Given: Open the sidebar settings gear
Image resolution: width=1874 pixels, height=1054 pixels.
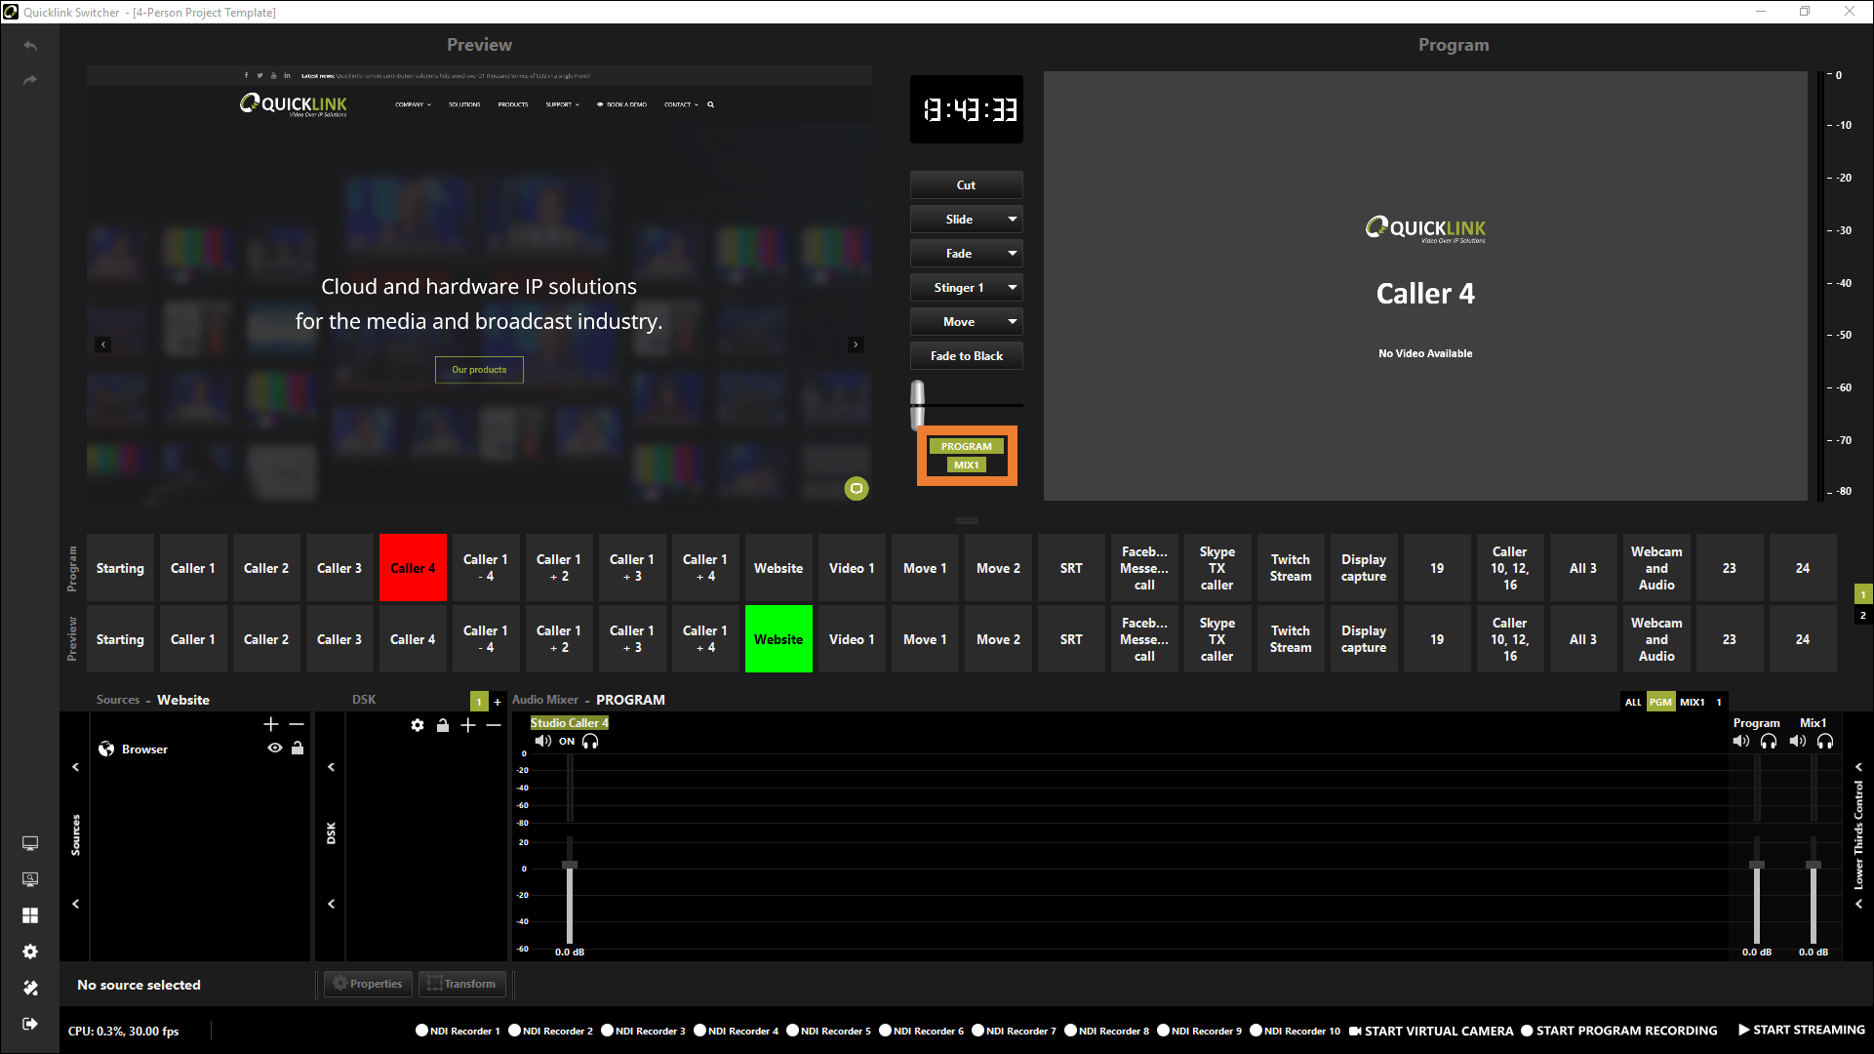Looking at the screenshot, I should click(x=30, y=952).
